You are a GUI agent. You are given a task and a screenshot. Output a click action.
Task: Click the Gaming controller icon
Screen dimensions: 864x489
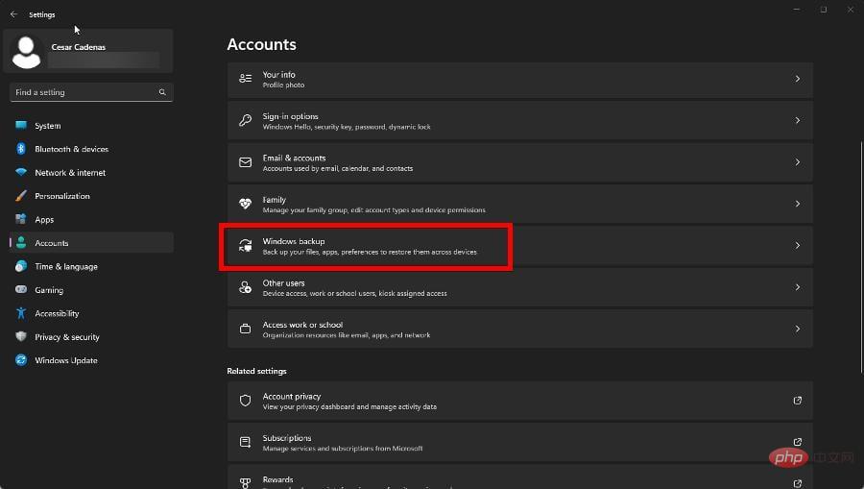pyautogui.click(x=21, y=290)
